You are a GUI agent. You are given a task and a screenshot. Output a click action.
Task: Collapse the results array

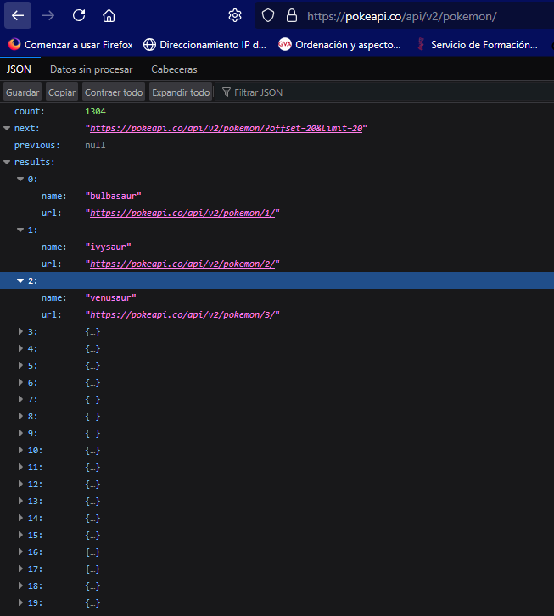7,162
